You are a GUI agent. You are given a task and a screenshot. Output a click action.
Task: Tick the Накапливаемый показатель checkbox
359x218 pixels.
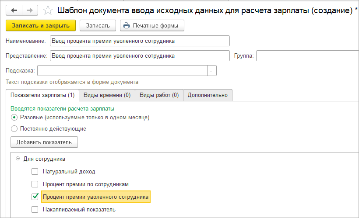pyautogui.click(x=35, y=210)
